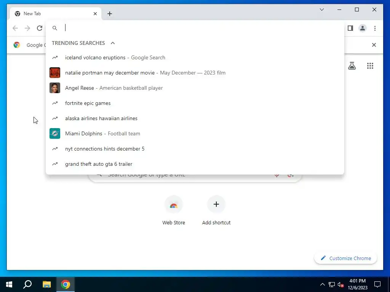This screenshot has height=292, width=390.
Task: Minimize the Chrome window
Action: (x=339, y=10)
